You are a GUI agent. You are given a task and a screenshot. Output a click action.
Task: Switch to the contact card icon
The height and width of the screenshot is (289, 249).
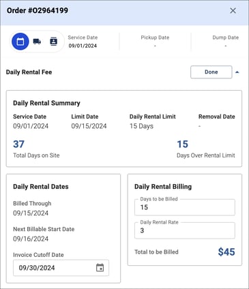tap(53, 42)
